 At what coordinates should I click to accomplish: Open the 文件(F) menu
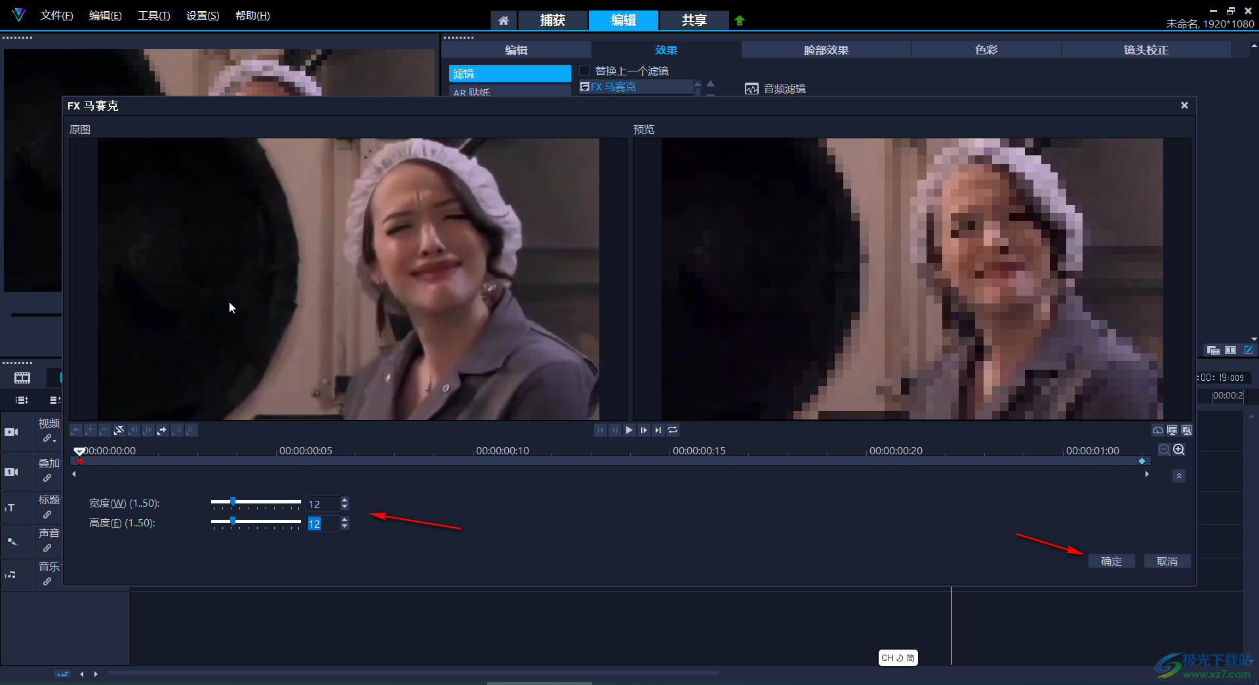click(56, 16)
